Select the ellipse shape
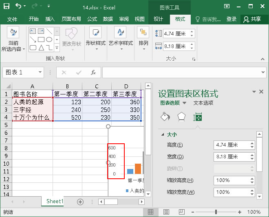Image resolution: width=269 pixels, height=217 pixels. click(49, 39)
